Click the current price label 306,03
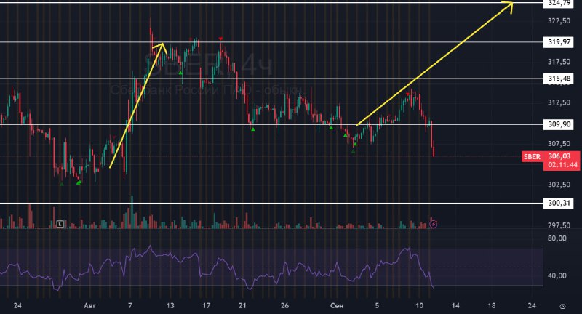The width and height of the screenshot is (582, 314). click(559, 156)
